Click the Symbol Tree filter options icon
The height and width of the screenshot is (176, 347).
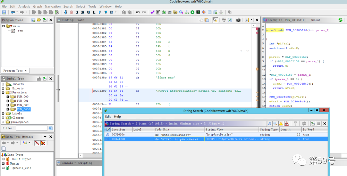click(51, 128)
